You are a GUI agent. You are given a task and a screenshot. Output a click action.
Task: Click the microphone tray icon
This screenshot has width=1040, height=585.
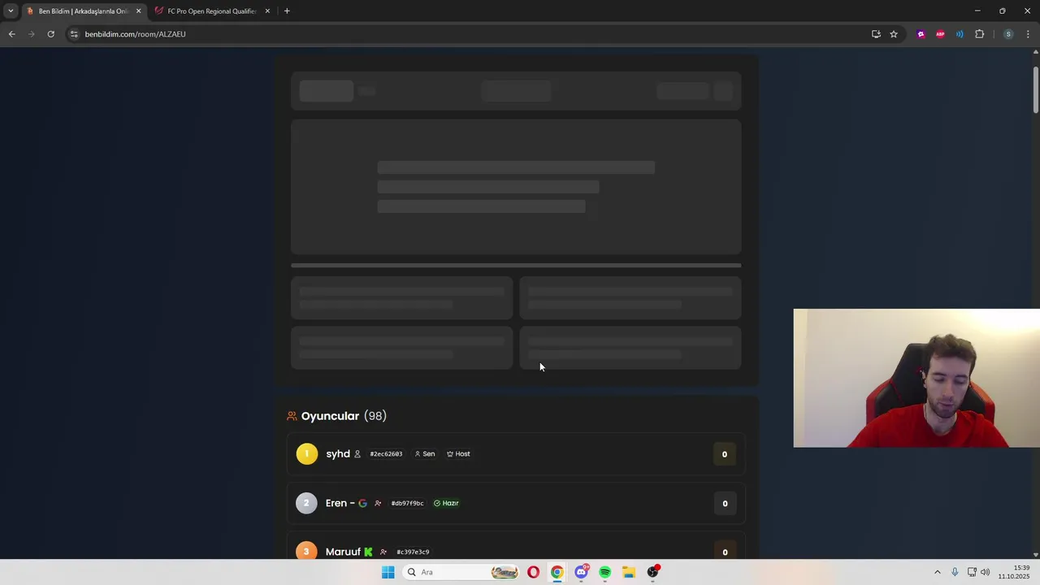click(x=955, y=572)
